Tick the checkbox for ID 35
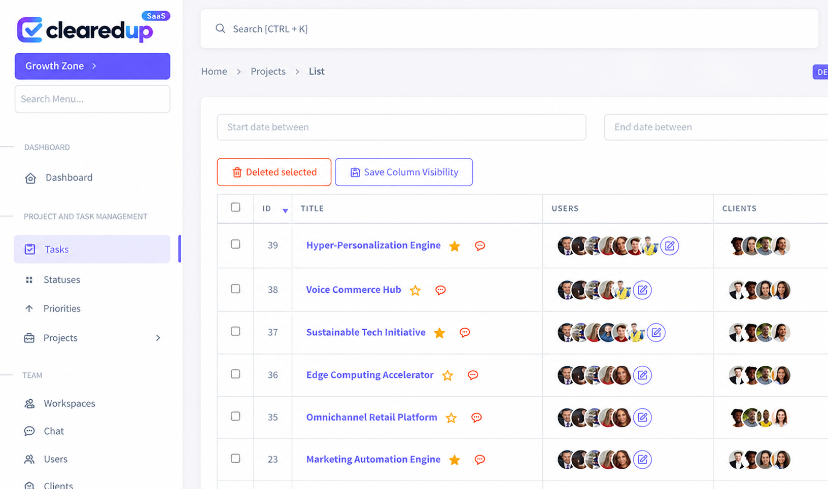 coord(235,416)
